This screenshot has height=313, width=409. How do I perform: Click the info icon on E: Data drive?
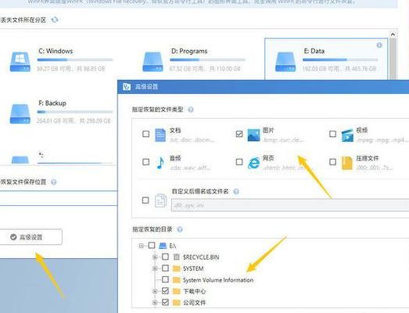point(379,45)
